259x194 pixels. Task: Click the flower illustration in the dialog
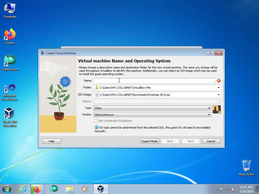[58, 94]
